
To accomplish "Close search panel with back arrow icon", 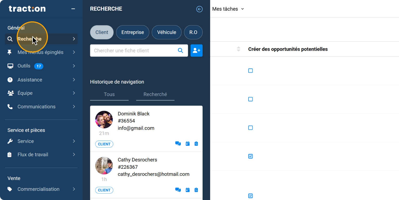I will pyautogui.click(x=199, y=9).
